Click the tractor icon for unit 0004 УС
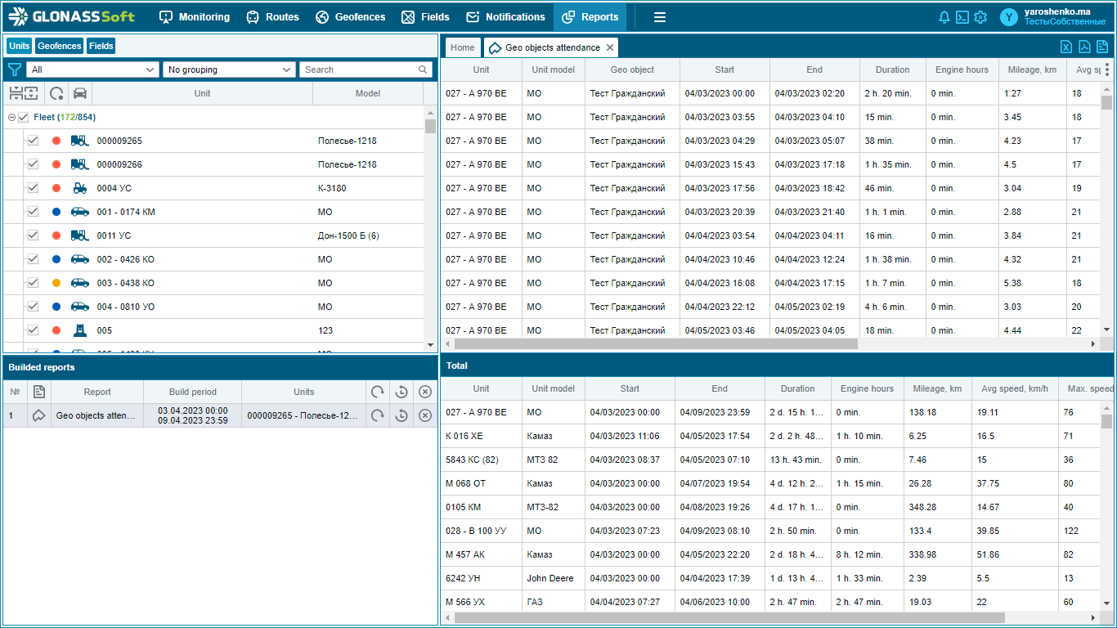The width and height of the screenshot is (1117, 628). (x=80, y=188)
